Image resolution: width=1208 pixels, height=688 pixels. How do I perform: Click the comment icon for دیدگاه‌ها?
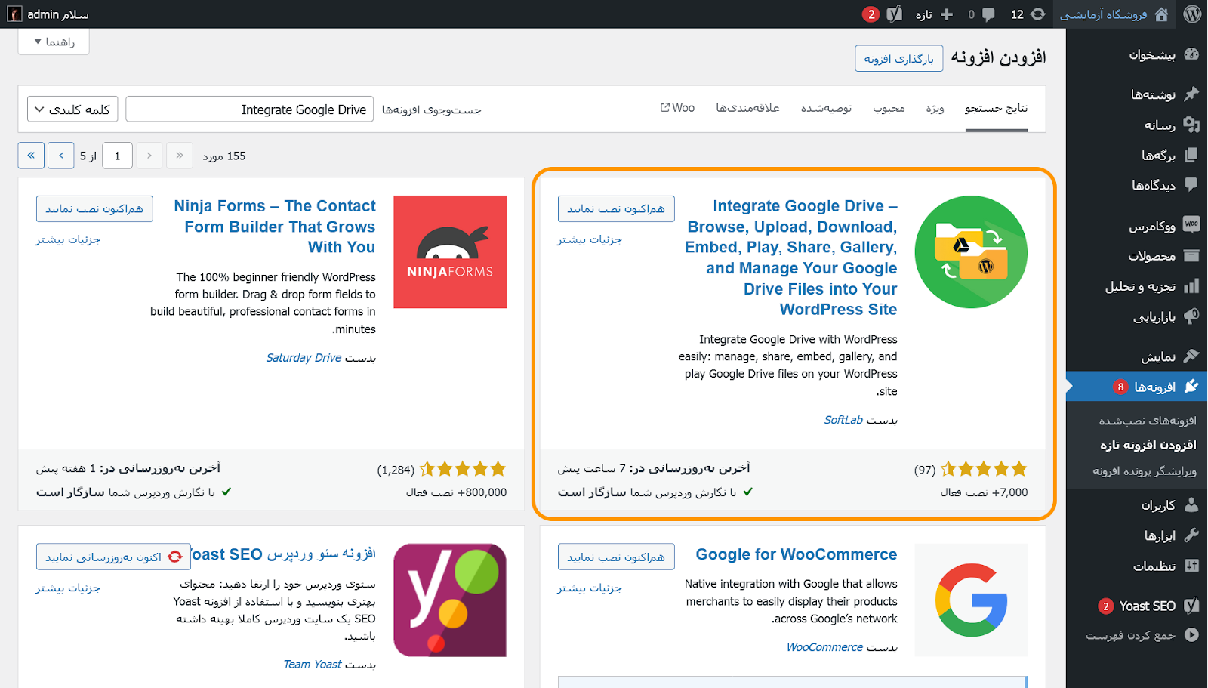(x=1191, y=184)
